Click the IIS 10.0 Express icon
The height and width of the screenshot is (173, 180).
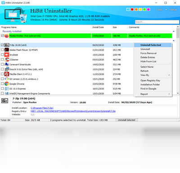pos(7,89)
